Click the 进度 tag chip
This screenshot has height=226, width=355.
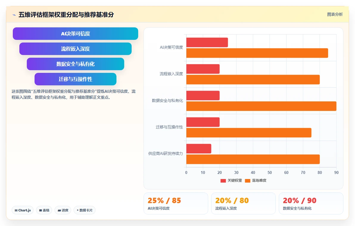coord(63,210)
